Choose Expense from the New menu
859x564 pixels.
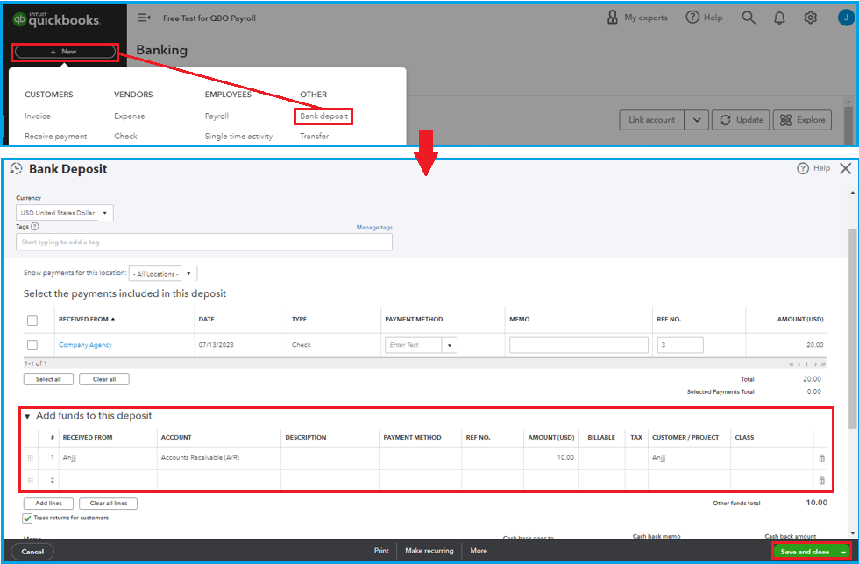coord(130,116)
